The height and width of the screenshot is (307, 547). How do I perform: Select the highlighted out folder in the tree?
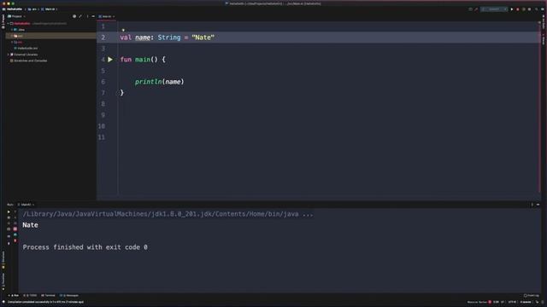51,36
